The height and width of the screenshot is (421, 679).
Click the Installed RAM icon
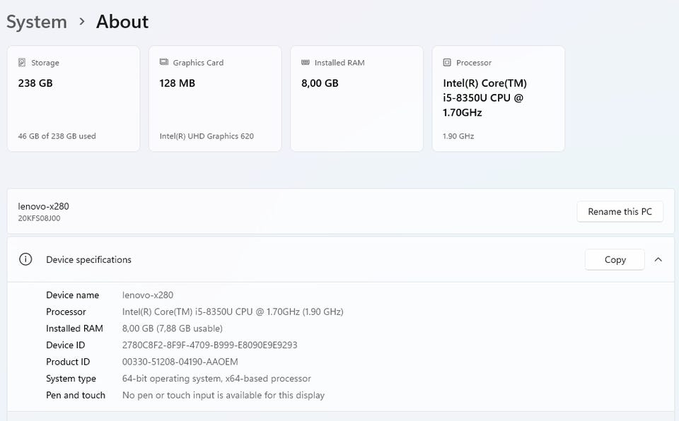tap(306, 62)
